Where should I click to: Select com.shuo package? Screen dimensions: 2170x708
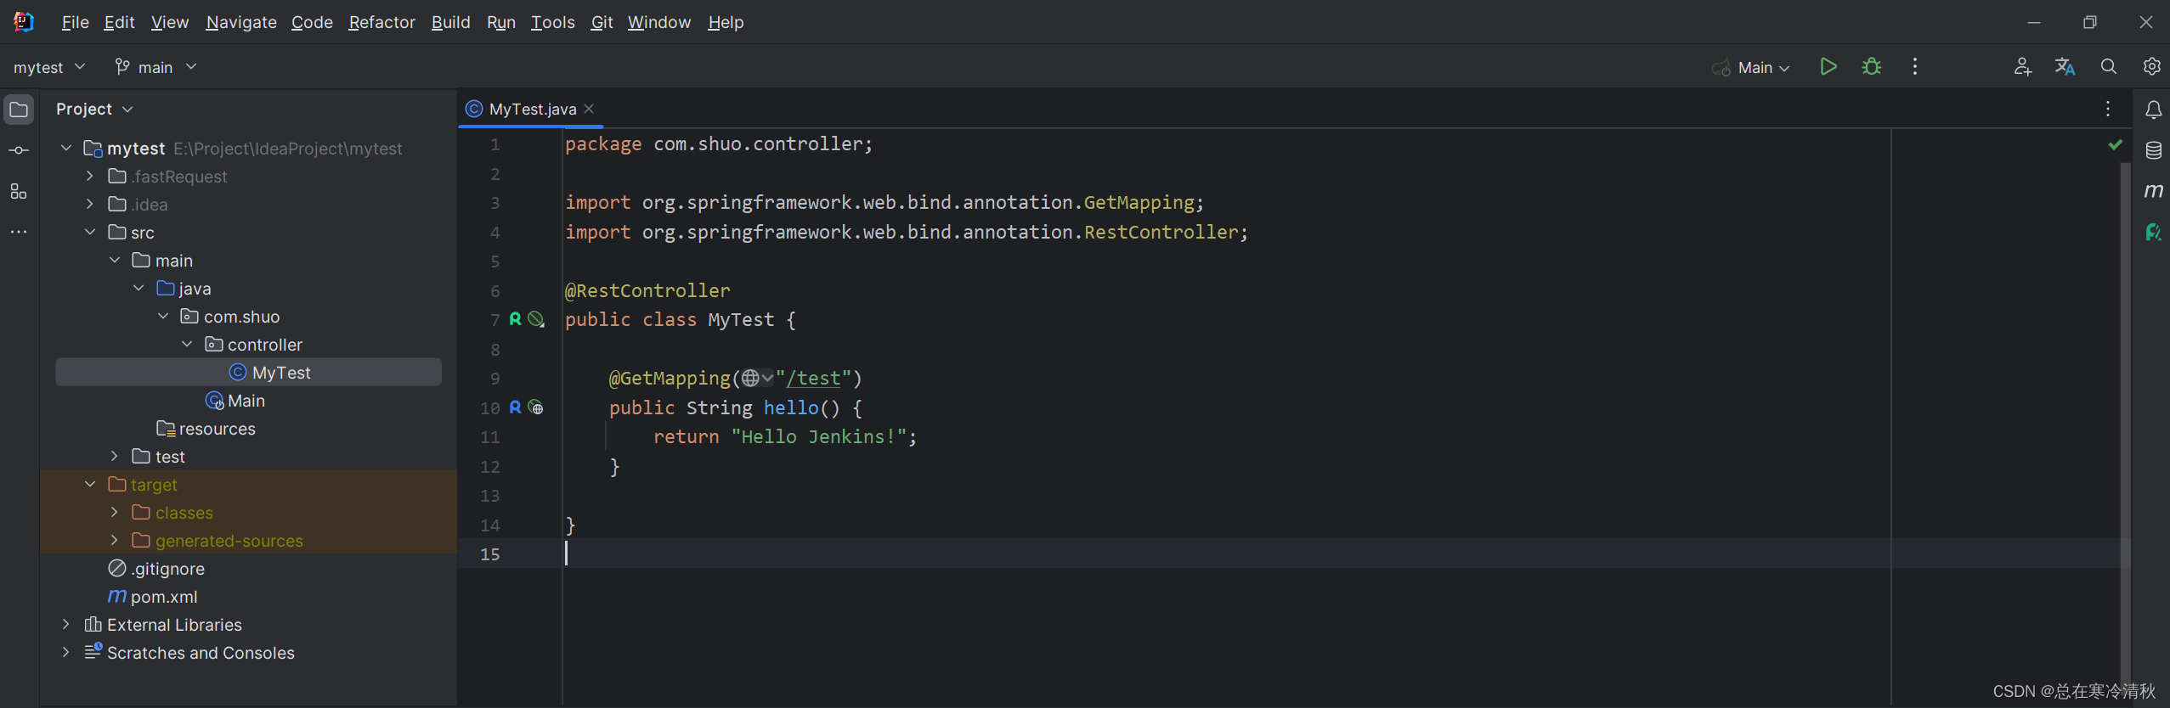[x=230, y=316]
